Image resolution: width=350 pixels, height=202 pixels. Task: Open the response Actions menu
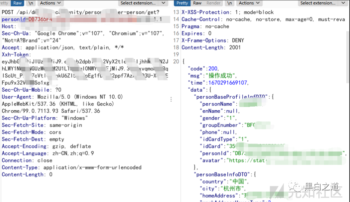click(x=249, y=3)
